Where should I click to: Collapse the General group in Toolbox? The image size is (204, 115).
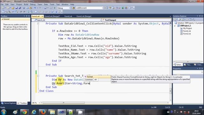(2, 19)
